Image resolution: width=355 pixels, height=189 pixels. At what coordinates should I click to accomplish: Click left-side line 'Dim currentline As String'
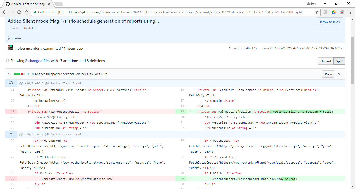pyautogui.click(x=60, y=128)
